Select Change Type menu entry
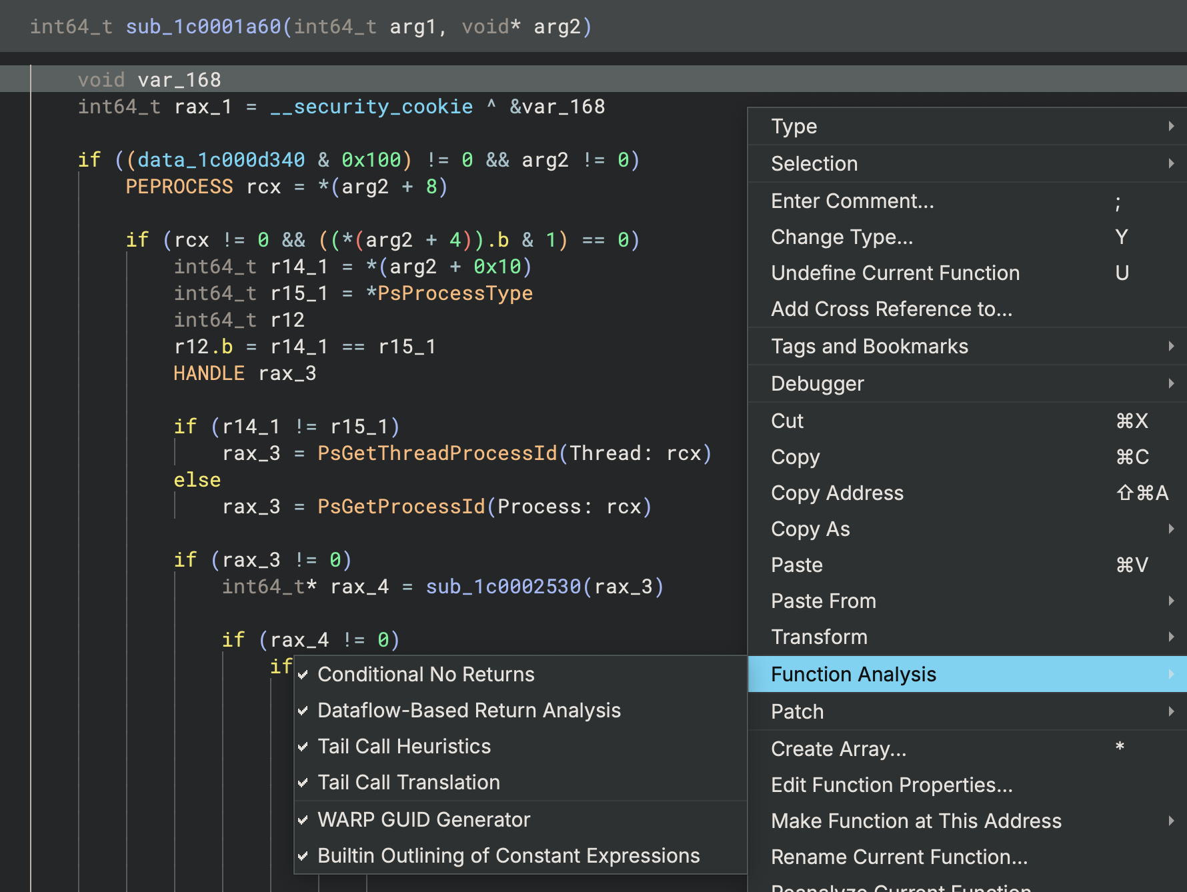 click(x=967, y=237)
